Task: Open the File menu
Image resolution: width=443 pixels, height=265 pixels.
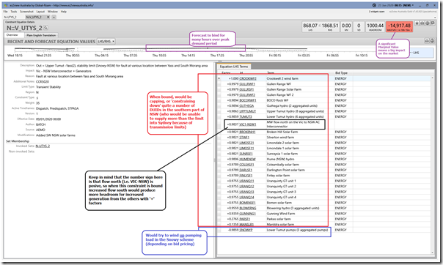Action: point(5,12)
